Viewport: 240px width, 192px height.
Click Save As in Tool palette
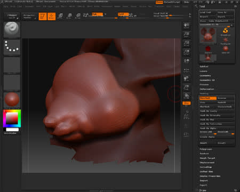226,12
